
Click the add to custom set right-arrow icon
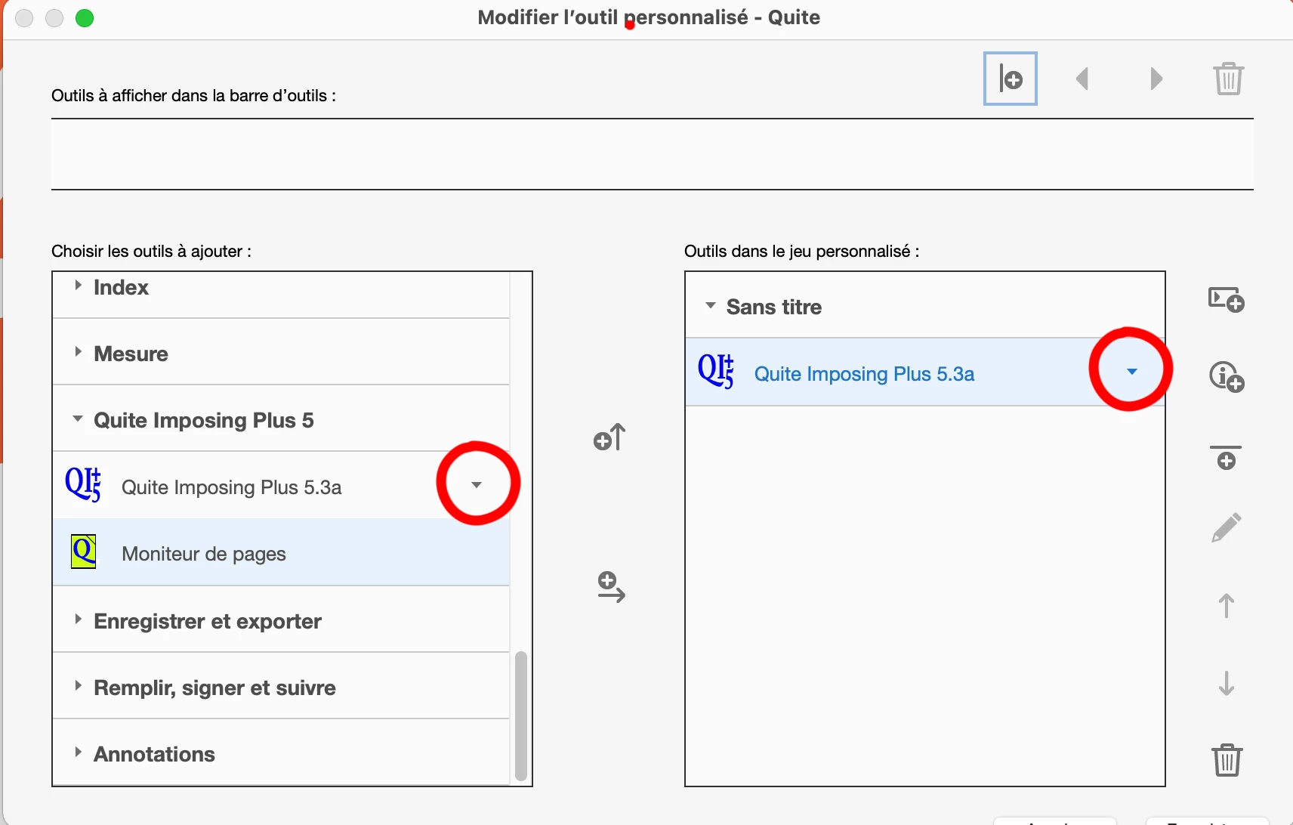(611, 587)
